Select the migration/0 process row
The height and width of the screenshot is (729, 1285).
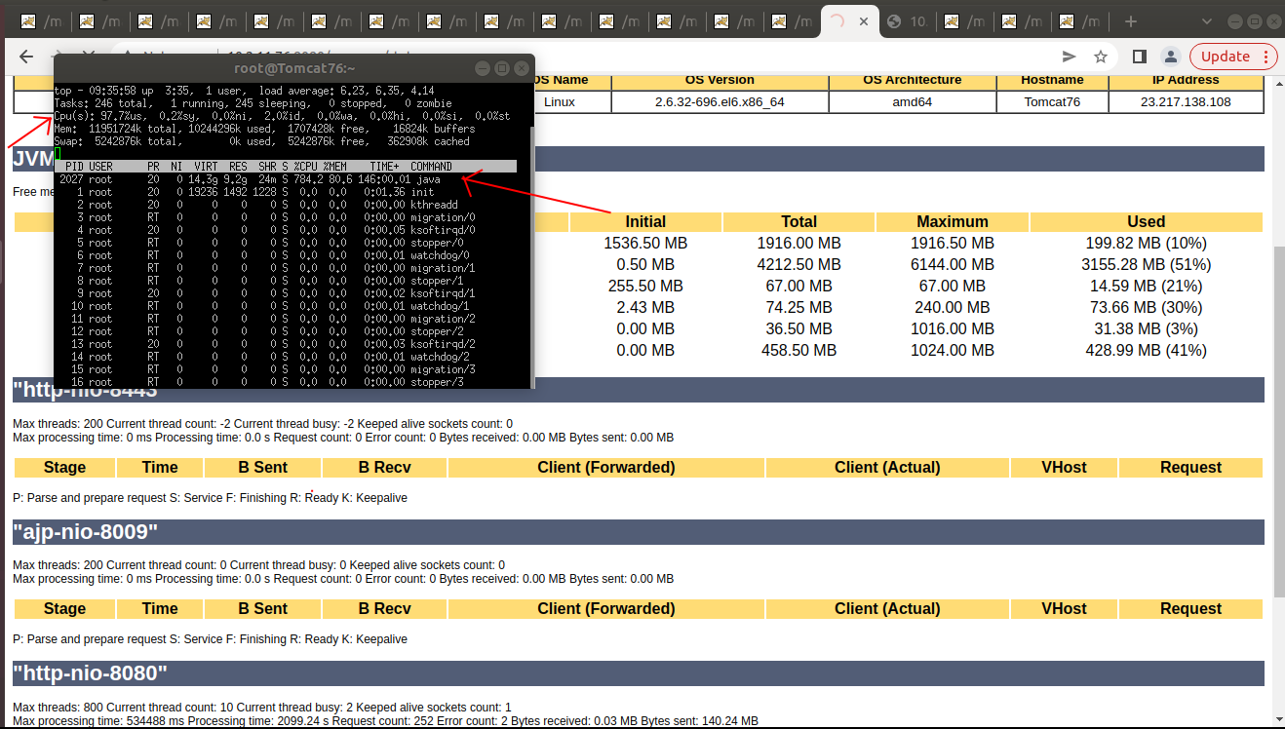click(285, 217)
